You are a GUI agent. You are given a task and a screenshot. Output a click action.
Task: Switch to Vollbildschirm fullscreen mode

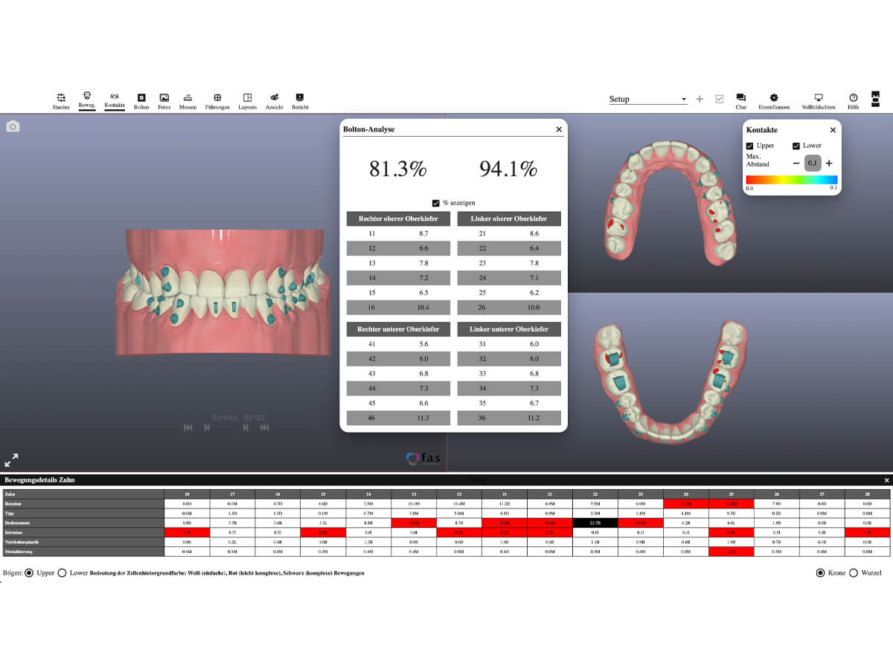[819, 101]
